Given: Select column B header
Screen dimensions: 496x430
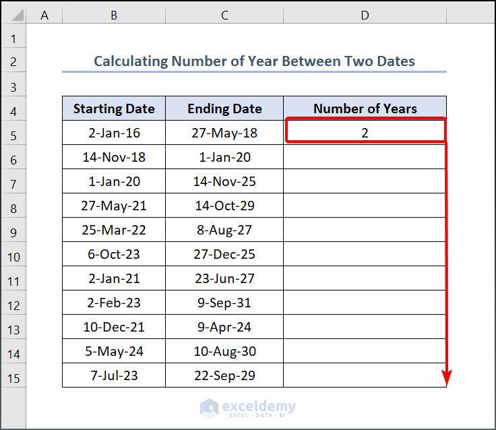Looking at the screenshot, I should 114,15.
